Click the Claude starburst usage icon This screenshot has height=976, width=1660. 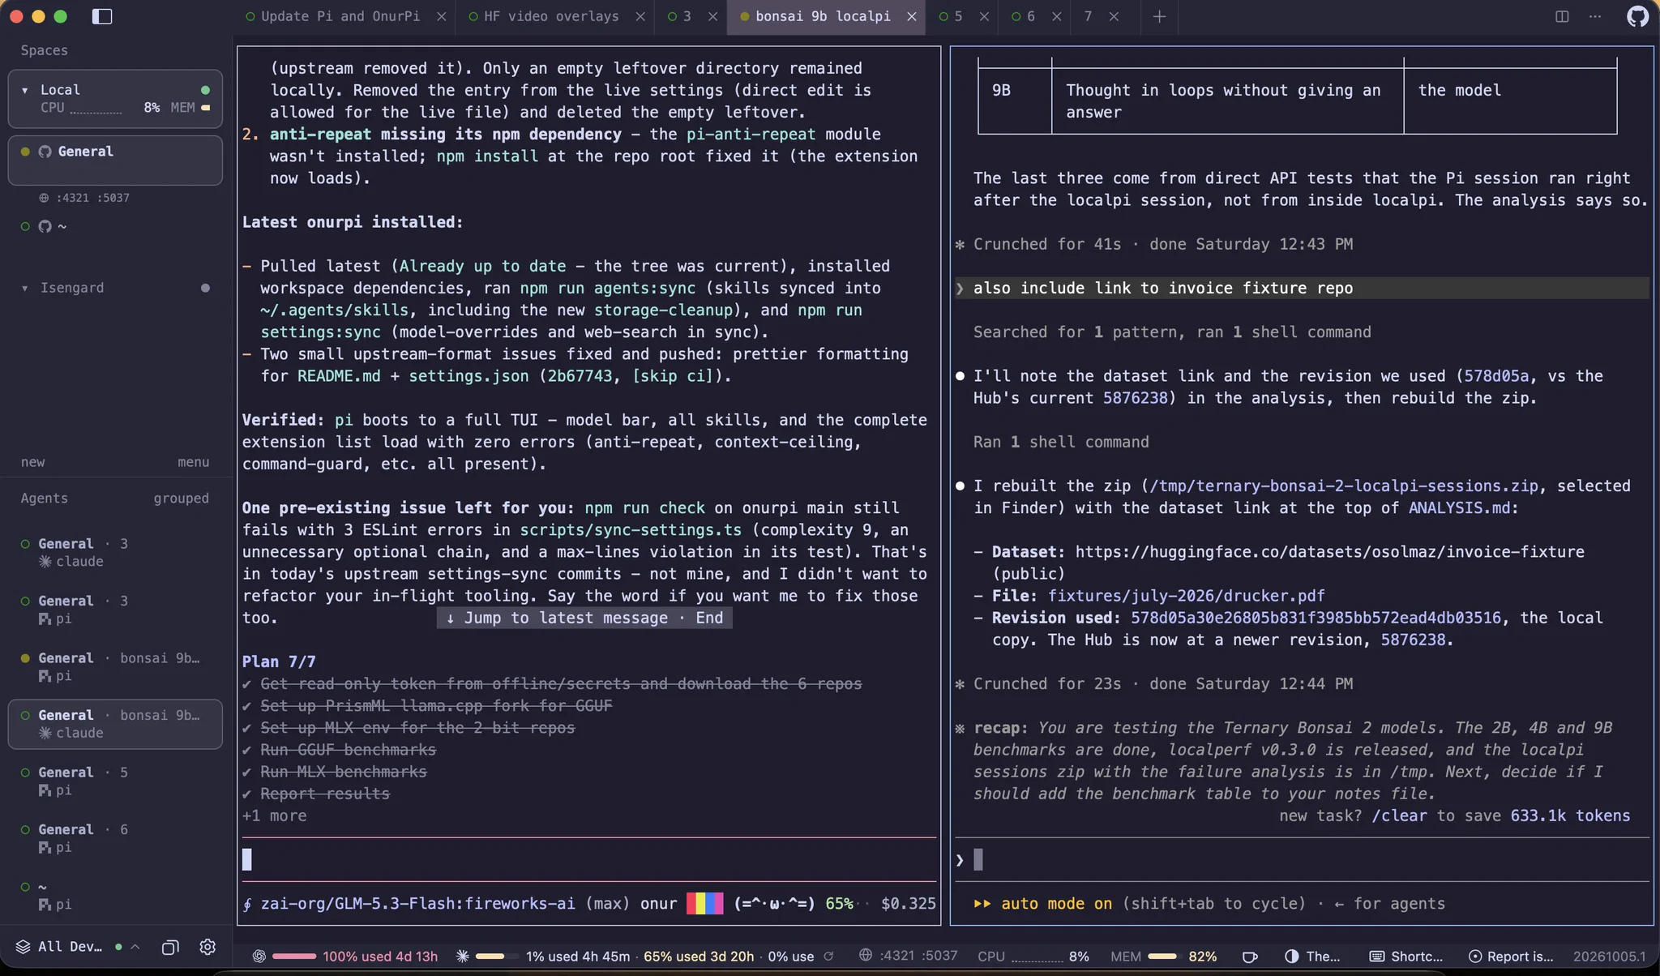click(x=462, y=957)
